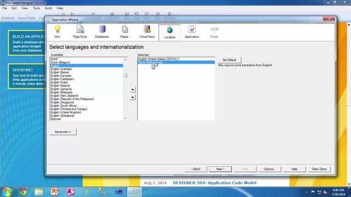Open File Explorer from taskbar
This screenshot has width=351, height=197.
39,192
